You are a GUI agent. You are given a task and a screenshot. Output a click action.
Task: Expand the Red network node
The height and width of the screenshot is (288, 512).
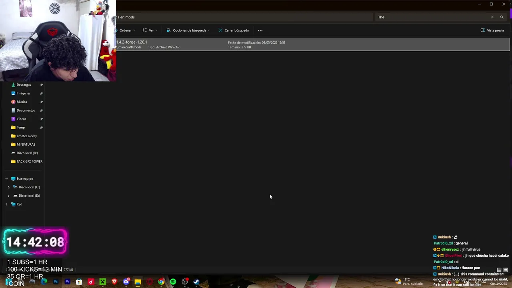6,204
